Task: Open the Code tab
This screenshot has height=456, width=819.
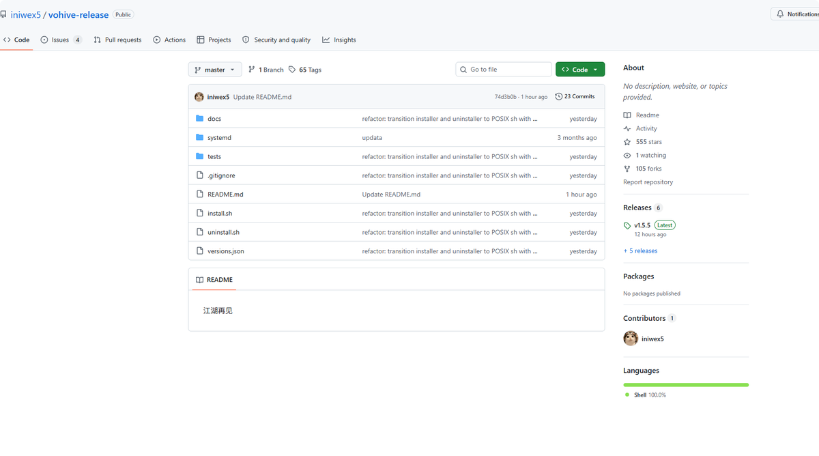Action: point(16,40)
